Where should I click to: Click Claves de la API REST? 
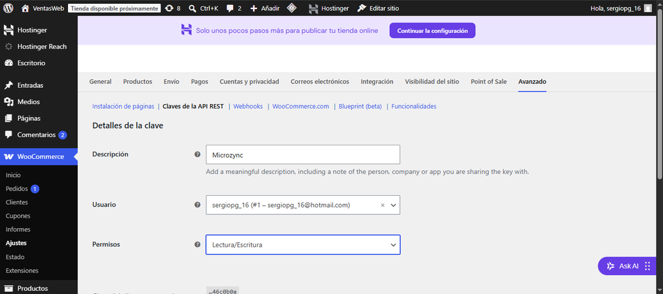pyautogui.click(x=193, y=107)
